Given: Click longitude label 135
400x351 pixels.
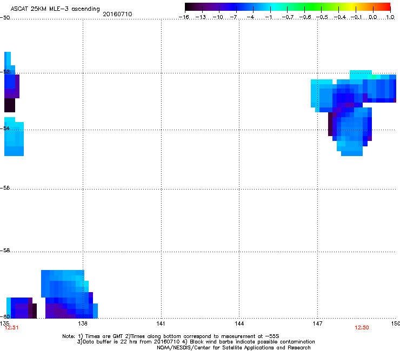Looking at the screenshot, I should coord(4,323).
